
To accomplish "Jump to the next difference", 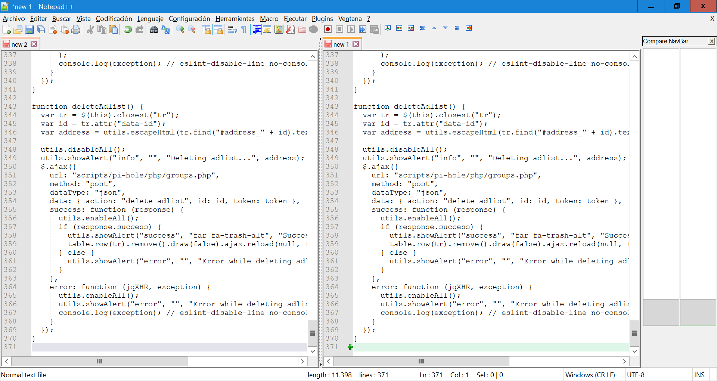I will [445, 29].
